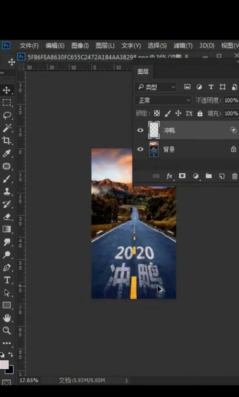Viewport: 239px width, 397px height.
Task: Create a new layer group
Action: click(x=209, y=176)
